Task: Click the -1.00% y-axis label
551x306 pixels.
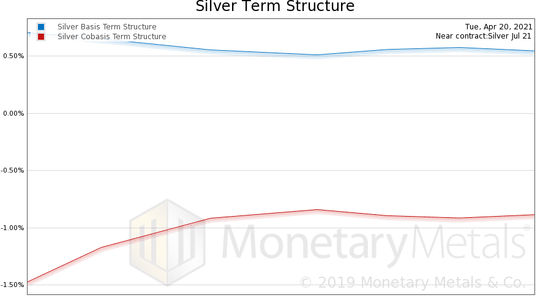Action: pos(12,228)
